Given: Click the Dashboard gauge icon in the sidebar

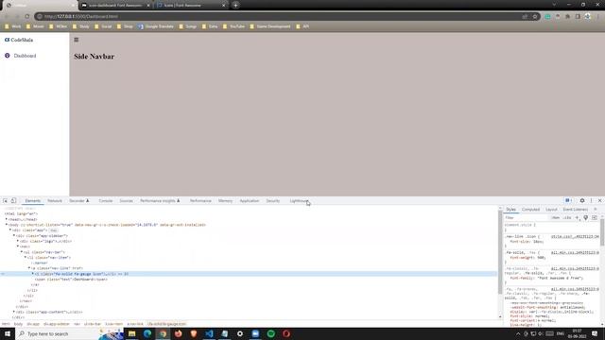Looking at the screenshot, I should pyautogui.click(x=8, y=56).
